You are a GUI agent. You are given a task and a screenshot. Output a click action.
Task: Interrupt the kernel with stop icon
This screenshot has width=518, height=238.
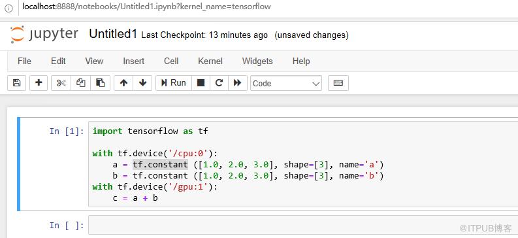point(201,83)
